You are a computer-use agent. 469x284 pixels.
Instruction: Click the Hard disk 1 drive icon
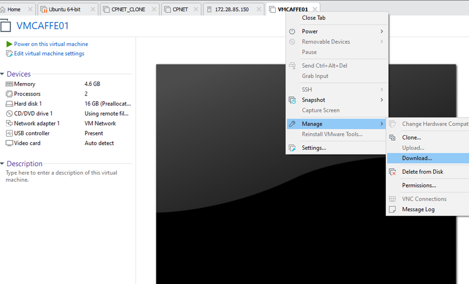pyautogui.click(x=9, y=104)
